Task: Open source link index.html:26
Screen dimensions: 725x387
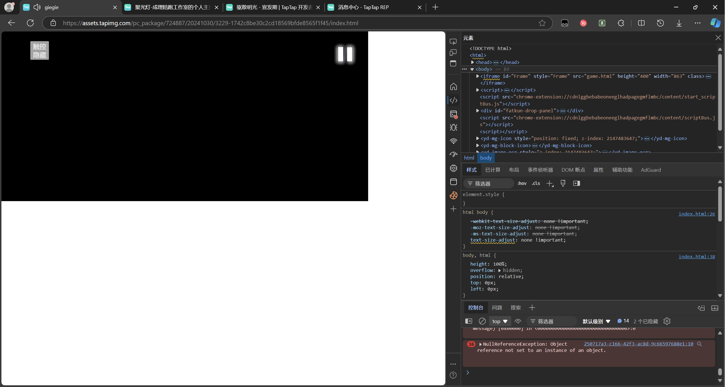Action: tap(697, 214)
